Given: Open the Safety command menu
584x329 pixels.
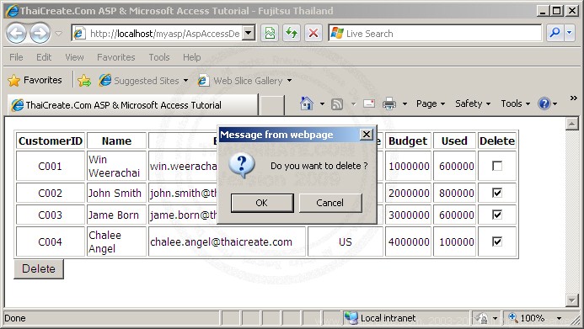Looking at the screenshot, I should coord(473,103).
